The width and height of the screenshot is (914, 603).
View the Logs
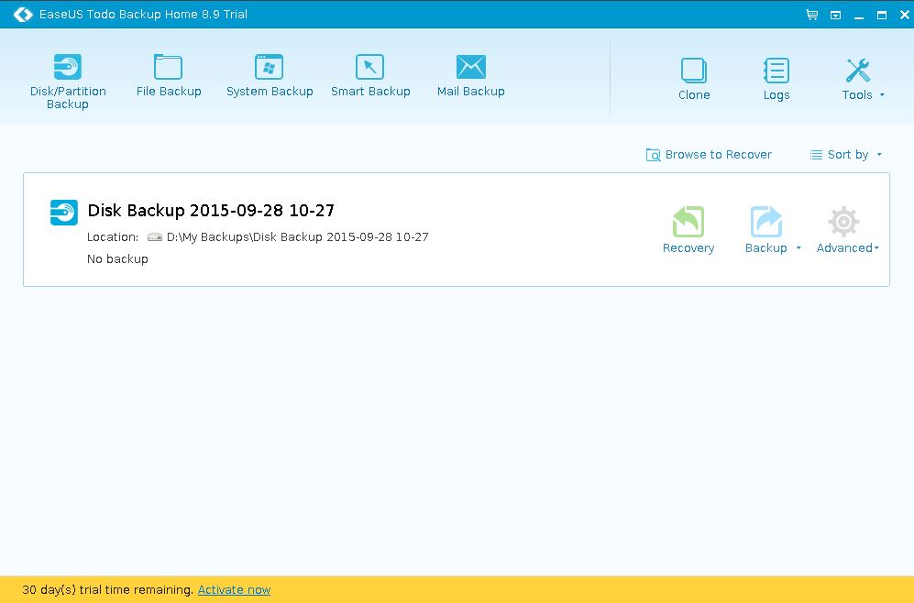tap(776, 79)
